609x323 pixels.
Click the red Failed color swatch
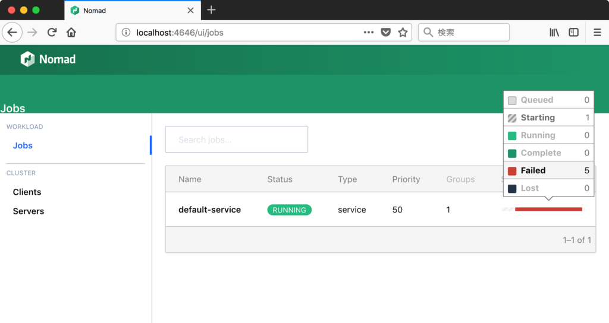[512, 171]
